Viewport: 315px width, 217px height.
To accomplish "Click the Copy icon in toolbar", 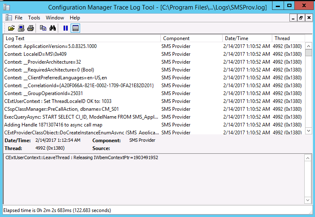I will tap(43, 28).
